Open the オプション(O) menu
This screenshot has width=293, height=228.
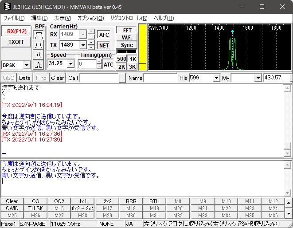pyautogui.click(x=90, y=18)
